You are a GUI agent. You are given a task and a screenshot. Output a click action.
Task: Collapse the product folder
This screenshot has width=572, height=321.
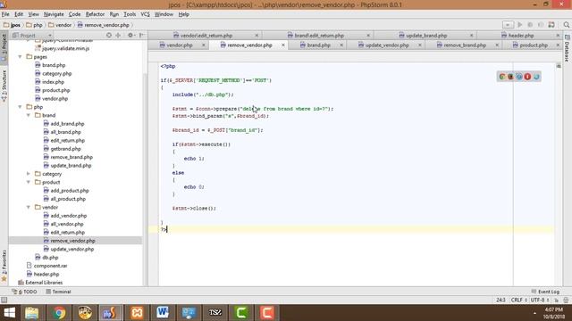[29, 182]
